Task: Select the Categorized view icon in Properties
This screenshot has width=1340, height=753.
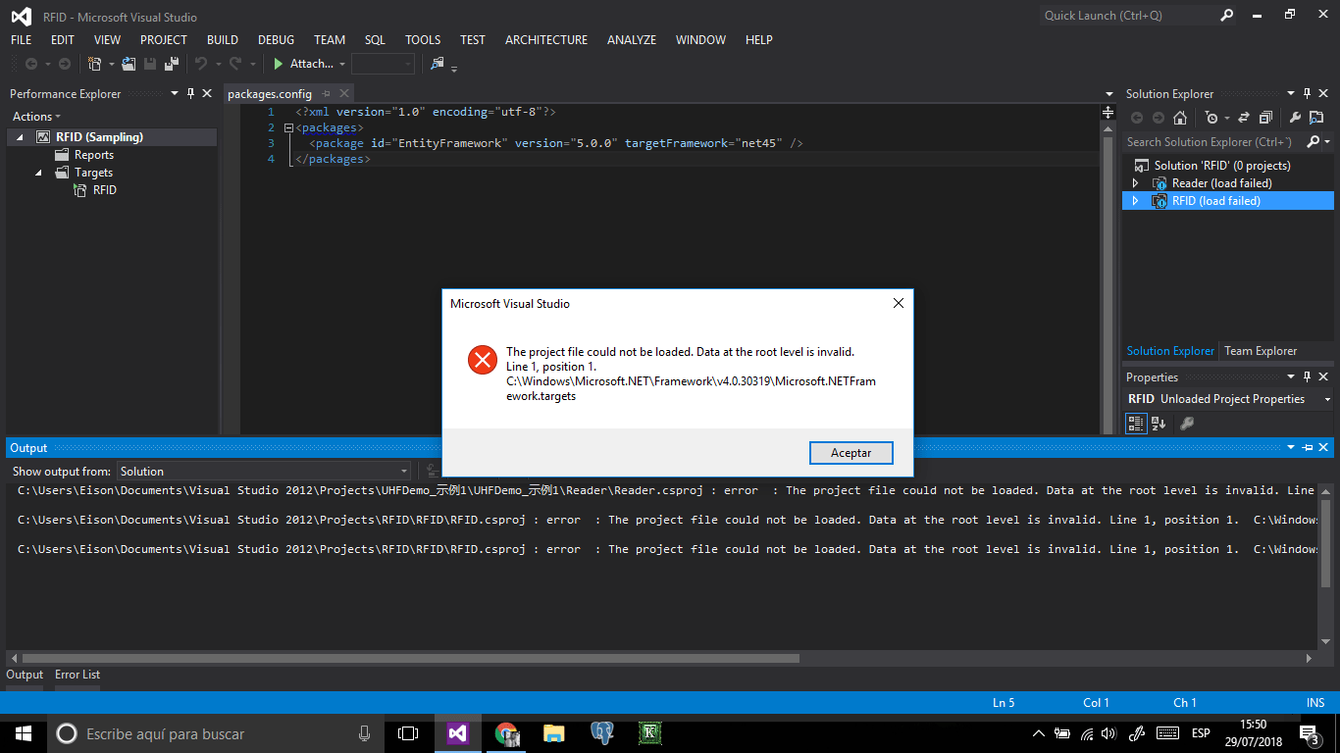Action: [1136, 423]
